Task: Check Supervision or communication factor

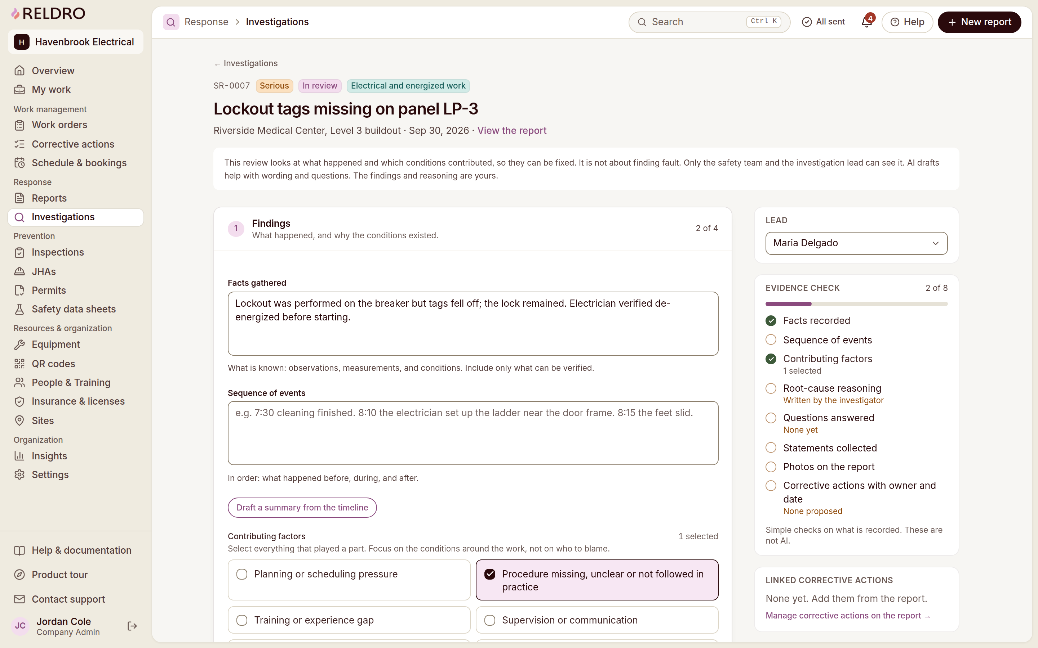Action: pos(490,620)
